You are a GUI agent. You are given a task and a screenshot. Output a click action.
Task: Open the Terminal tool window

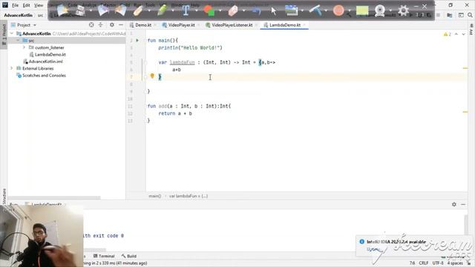click(104, 256)
